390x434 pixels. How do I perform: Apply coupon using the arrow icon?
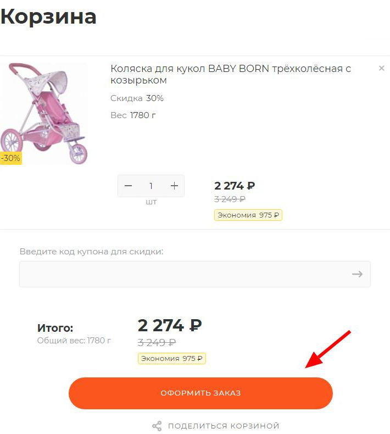(x=357, y=274)
